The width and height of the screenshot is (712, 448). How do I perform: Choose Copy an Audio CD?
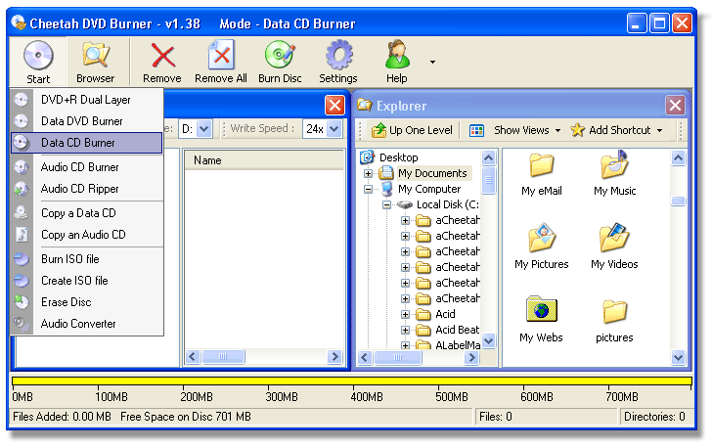[x=86, y=235]
